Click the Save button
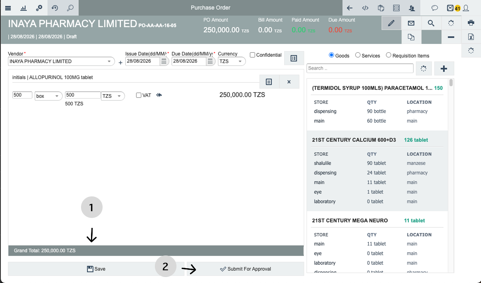This screenshot has width=481, height=283. click(x=96, y=269)
